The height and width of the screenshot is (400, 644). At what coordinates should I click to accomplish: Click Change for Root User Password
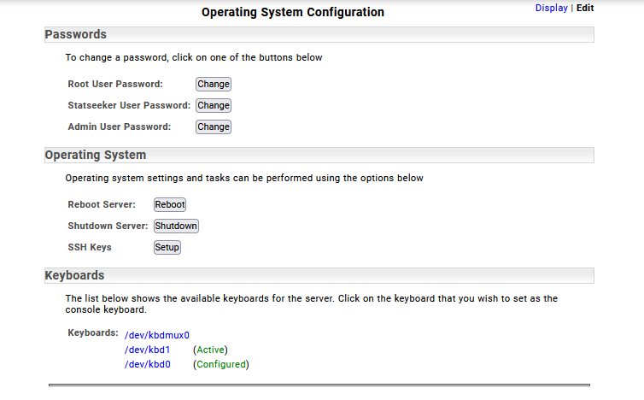tap(214, 84)
